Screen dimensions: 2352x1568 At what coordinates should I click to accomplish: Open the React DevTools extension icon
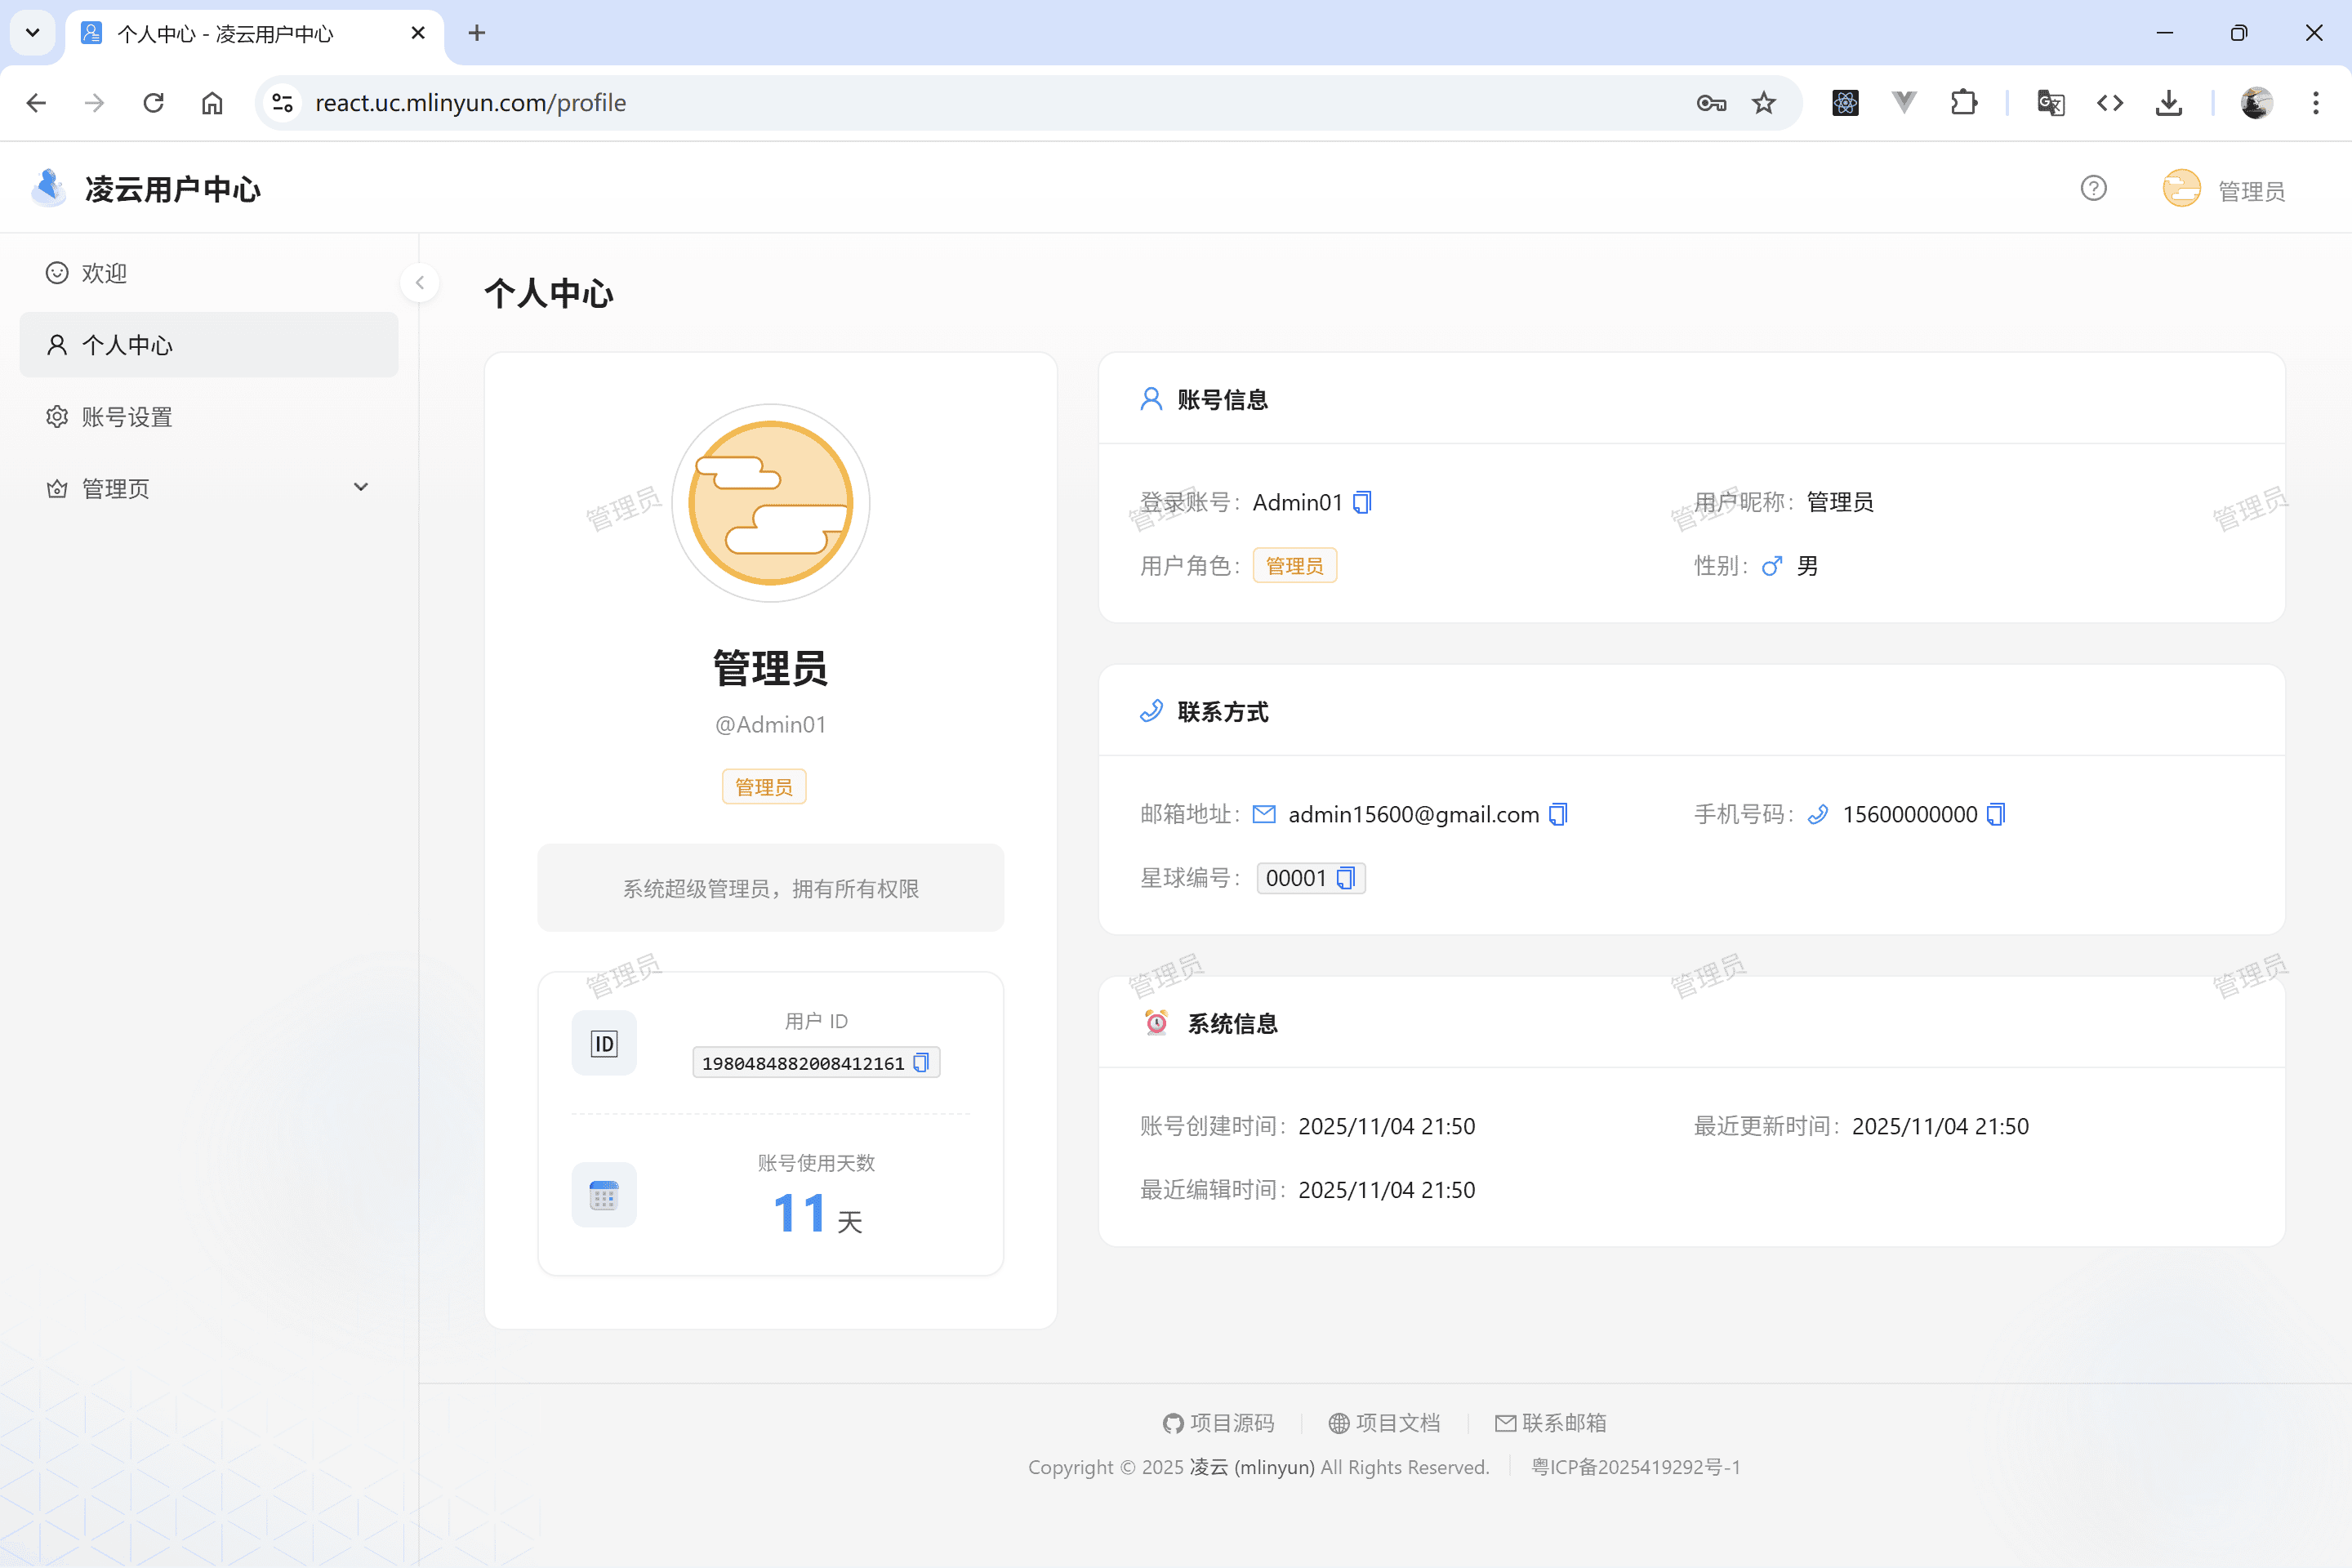[x=1845, y=103]
